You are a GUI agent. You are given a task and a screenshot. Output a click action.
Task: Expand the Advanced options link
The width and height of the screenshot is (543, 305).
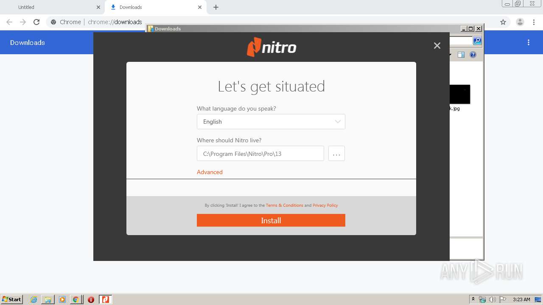point(210,172)
